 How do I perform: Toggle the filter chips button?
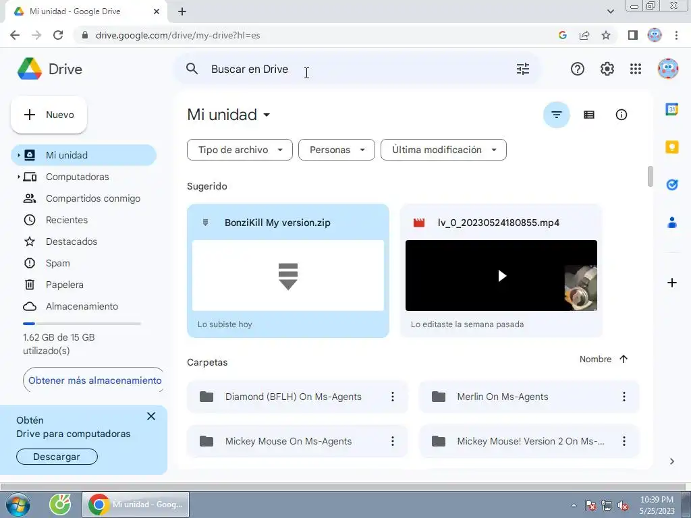(557, 115)
